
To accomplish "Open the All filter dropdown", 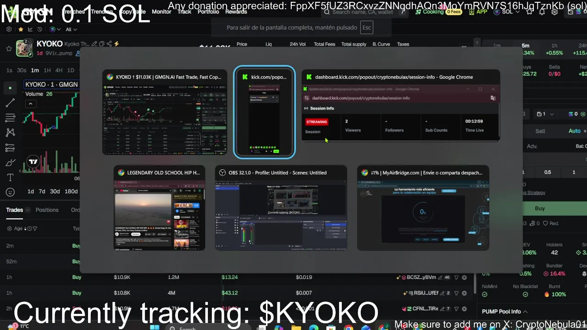I will coord(71,29).
